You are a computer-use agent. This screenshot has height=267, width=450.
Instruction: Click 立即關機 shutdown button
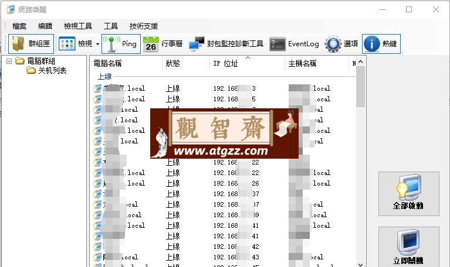point(409,247)
